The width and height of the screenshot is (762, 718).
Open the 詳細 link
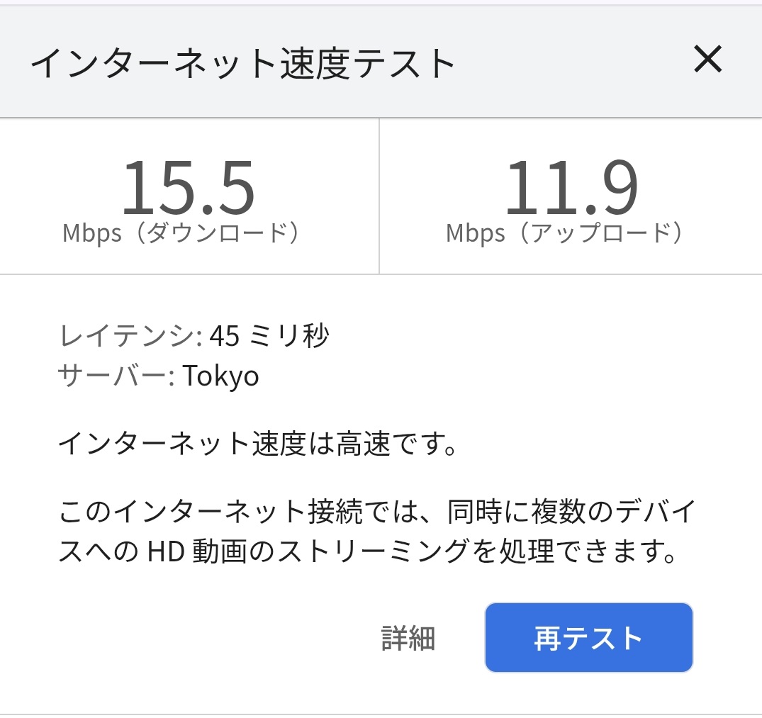pyautogui.click(x=408, y=639)
